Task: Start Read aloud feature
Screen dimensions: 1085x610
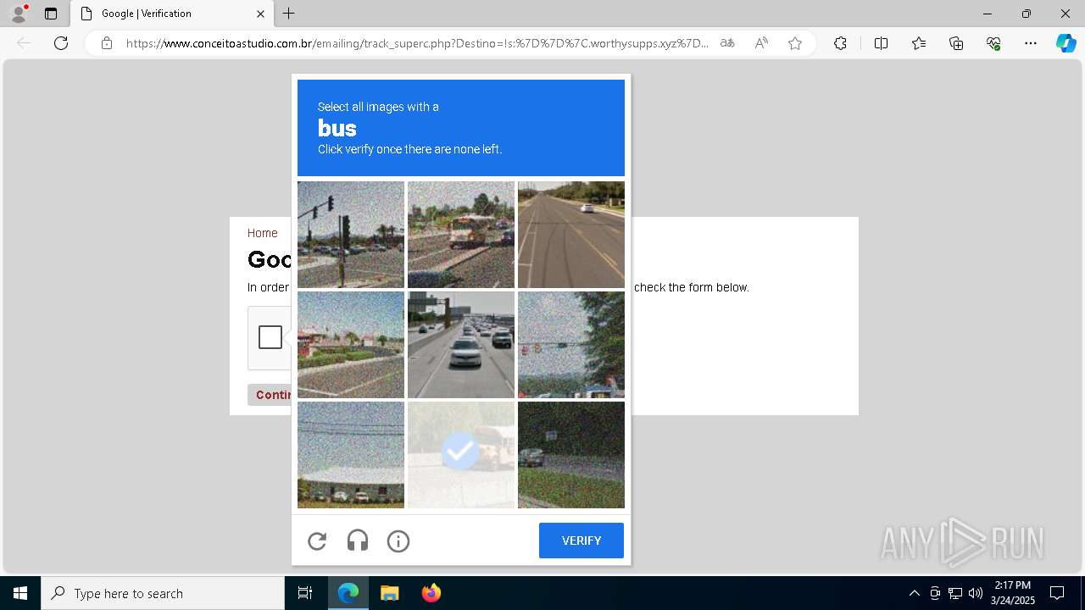Action: (761, 43)
